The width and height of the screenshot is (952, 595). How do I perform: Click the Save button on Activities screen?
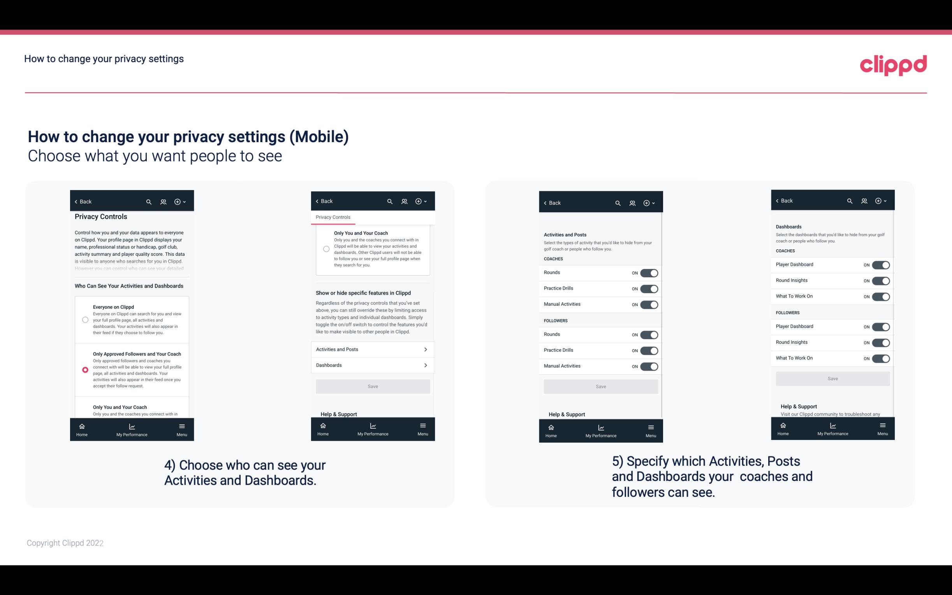pos(600,386)
